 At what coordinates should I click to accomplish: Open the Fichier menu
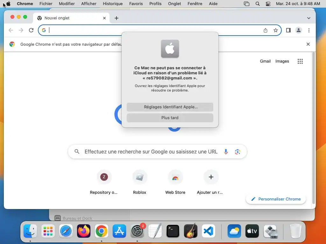tap(46, 3)
